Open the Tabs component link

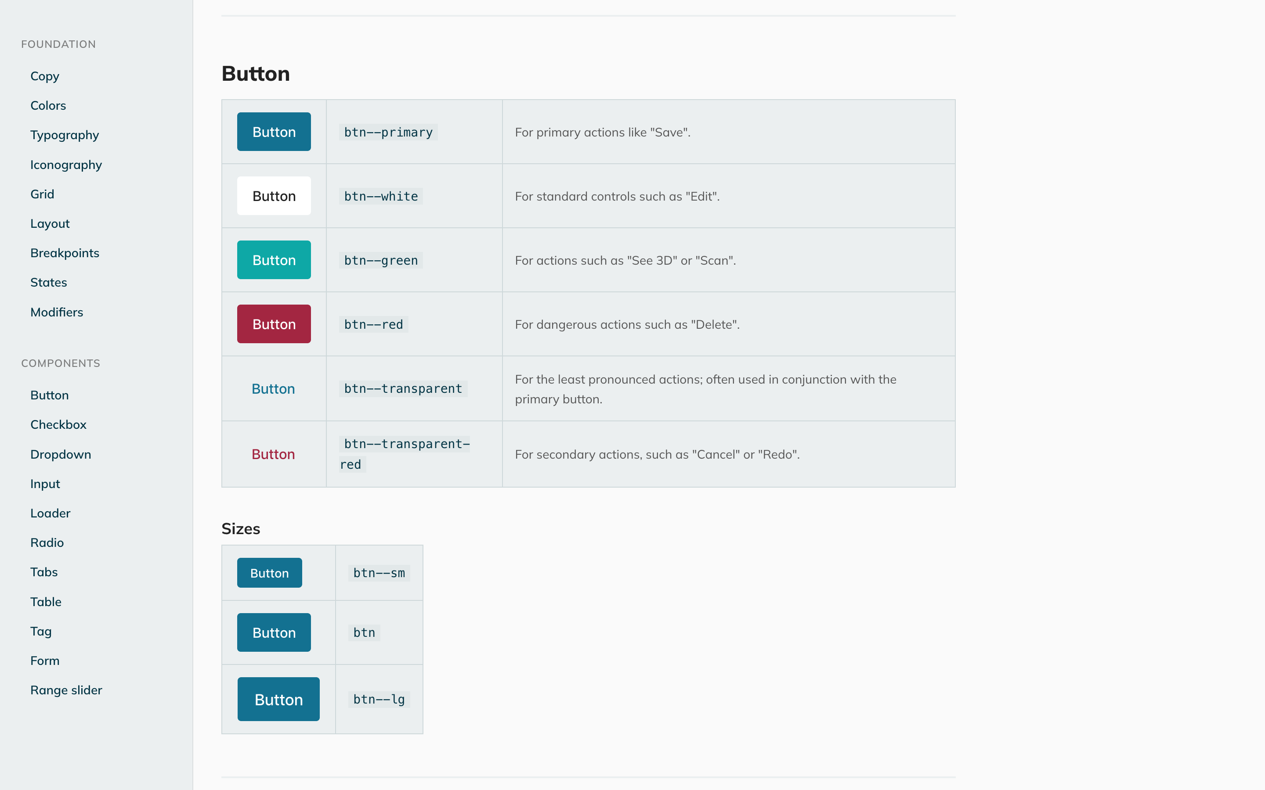pos(44,571)
